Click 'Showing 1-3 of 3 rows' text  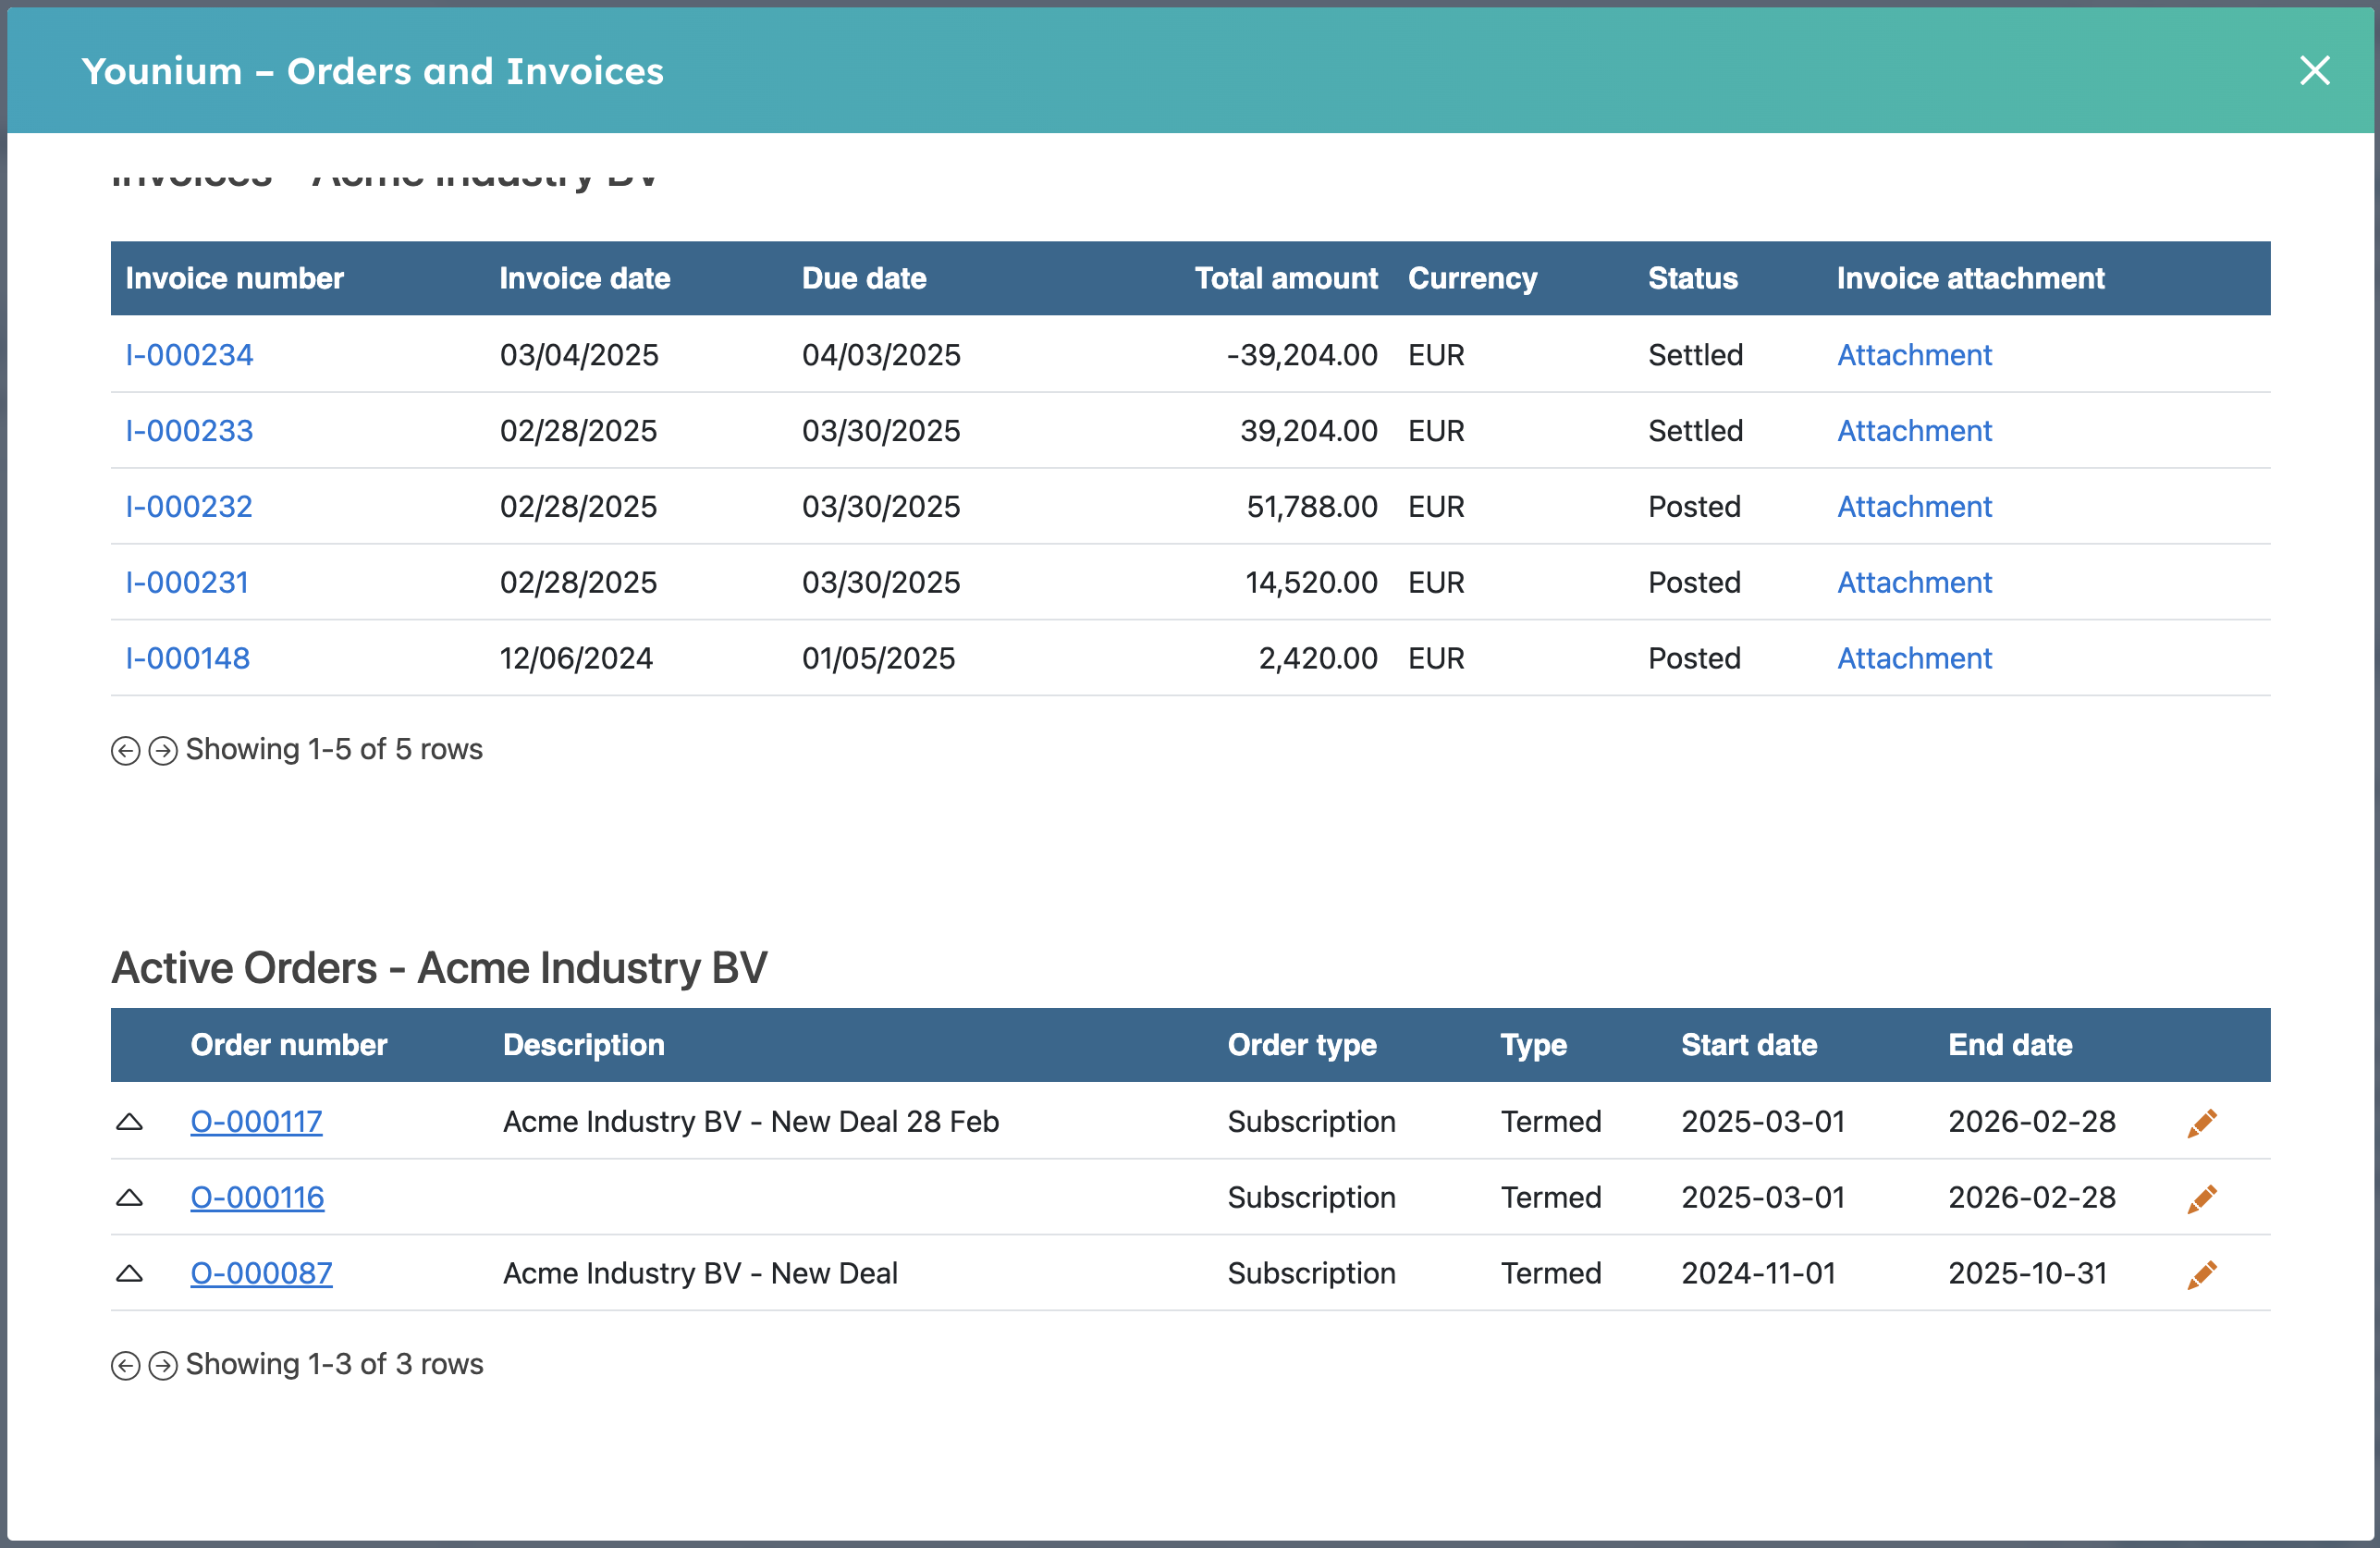coord(334,1365)
